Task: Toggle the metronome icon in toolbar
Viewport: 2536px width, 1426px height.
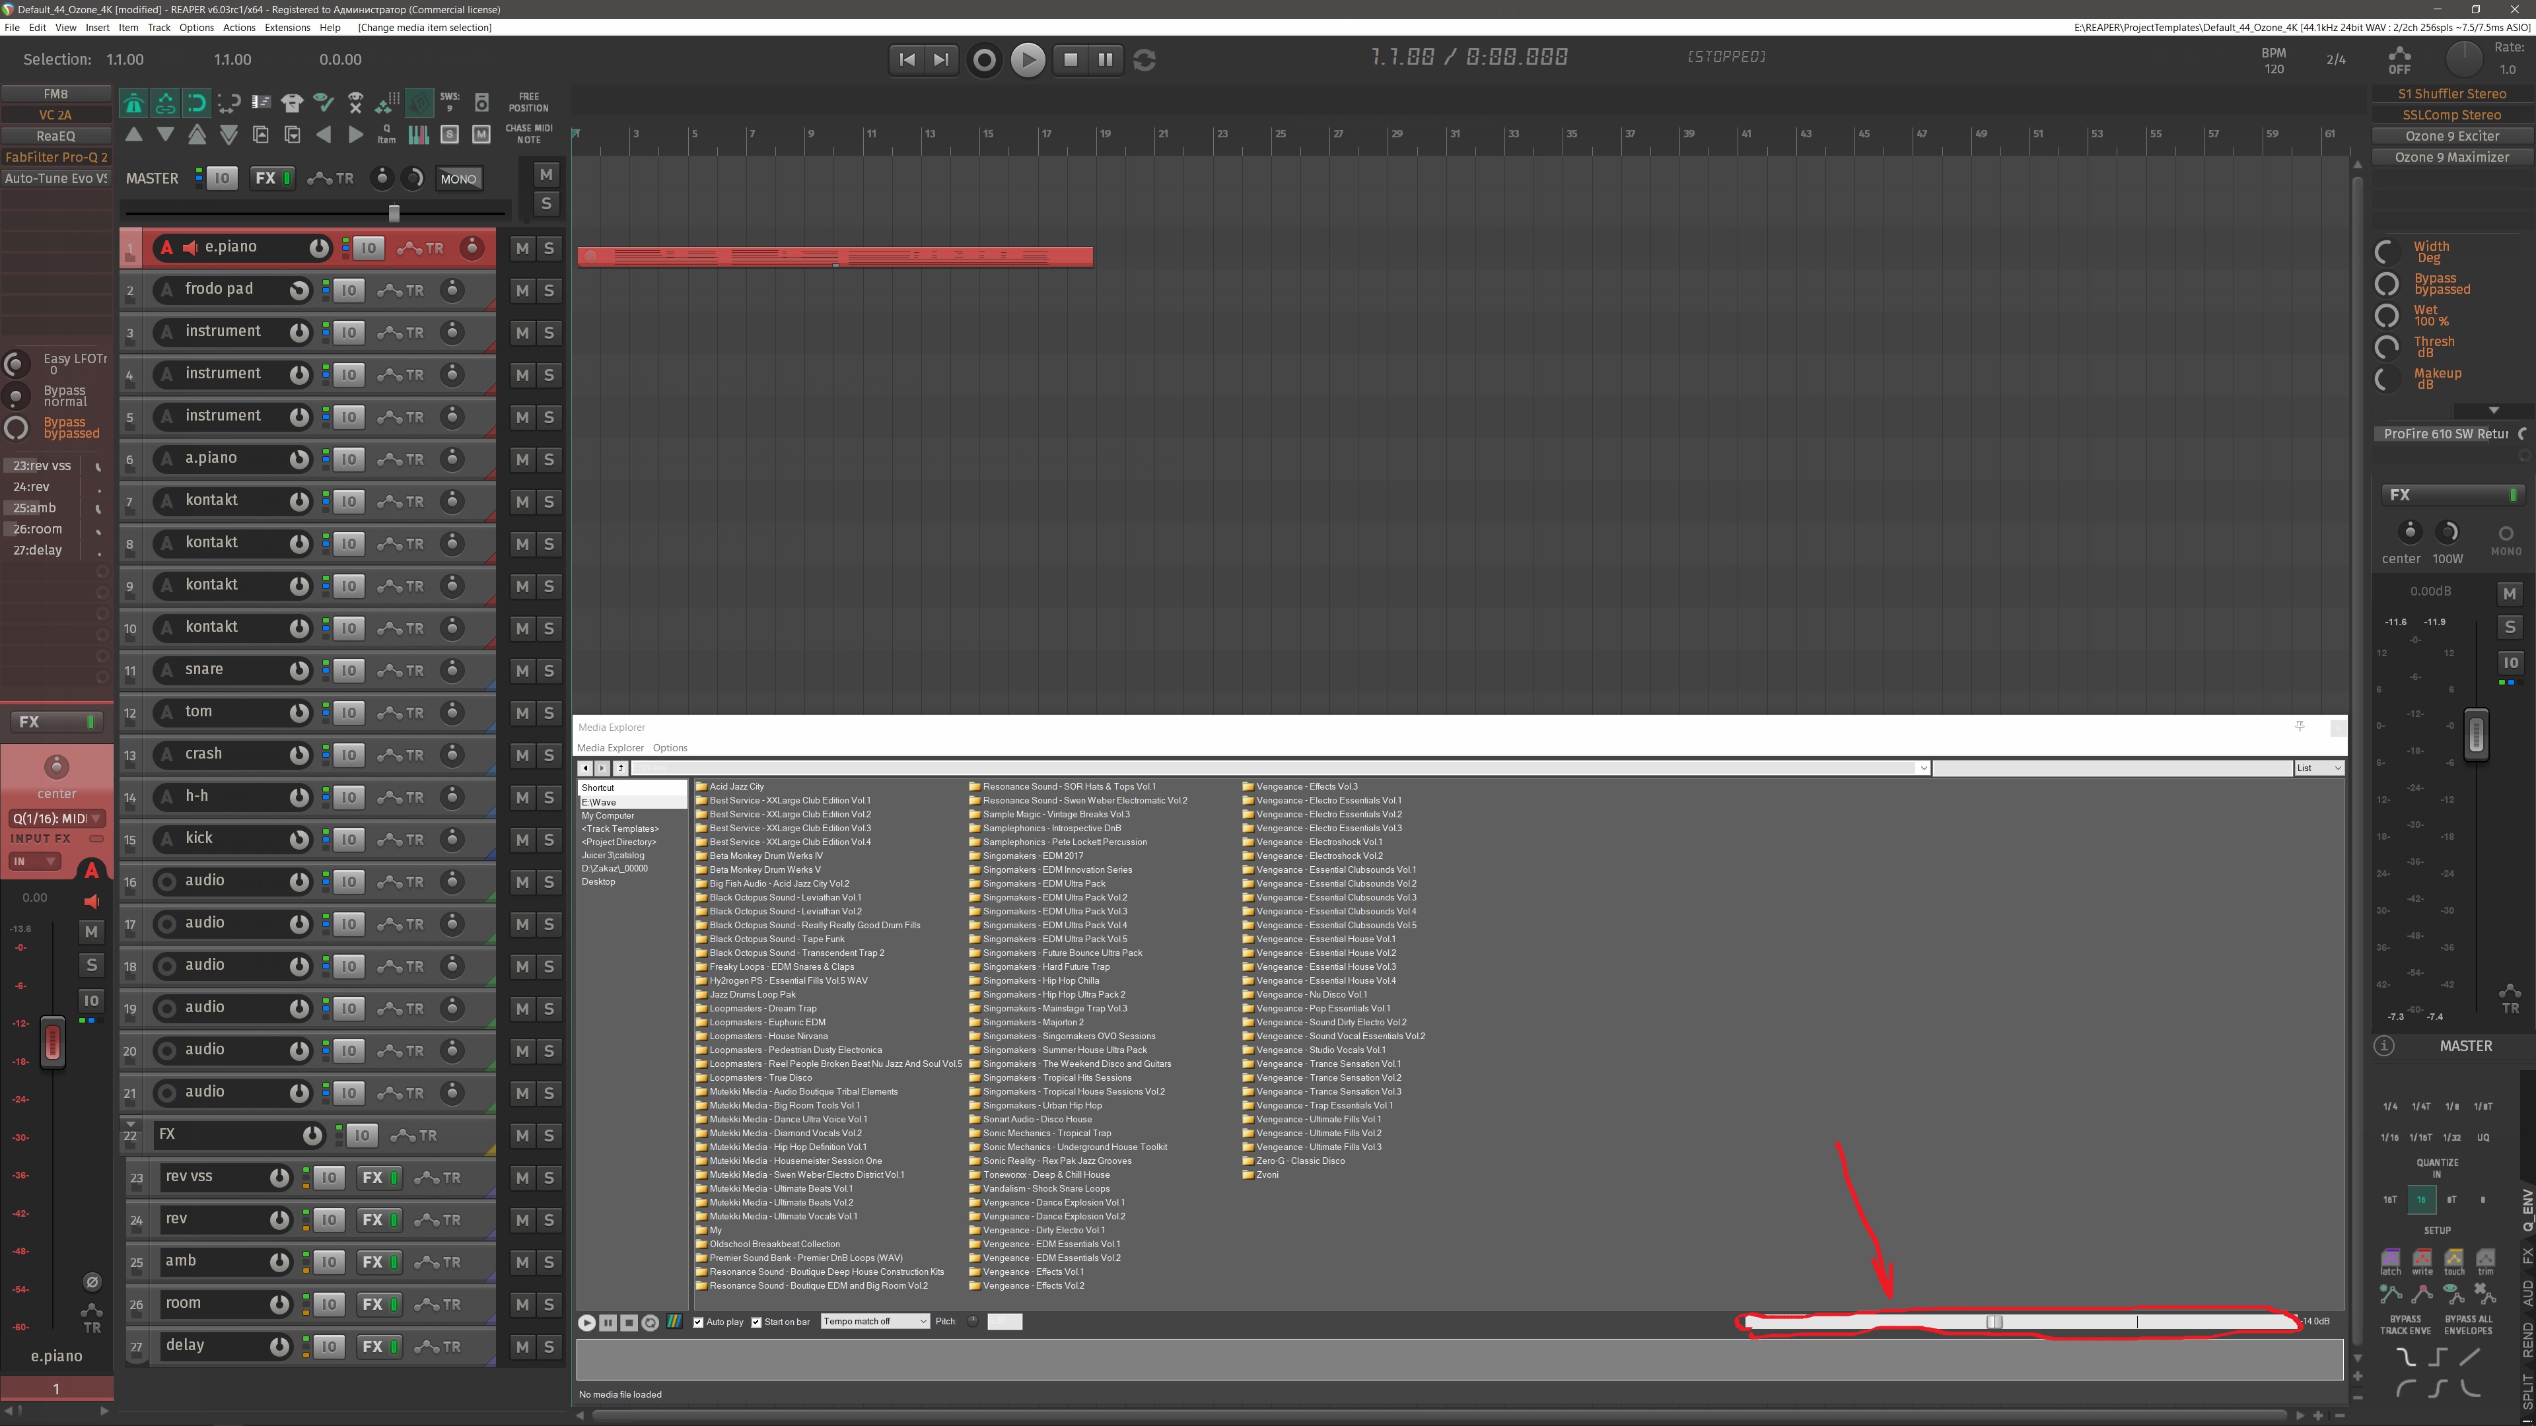Action: click(x=134, y=102)
